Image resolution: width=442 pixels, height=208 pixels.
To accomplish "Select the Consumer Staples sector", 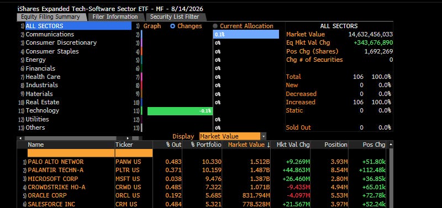I will (52, 51).
